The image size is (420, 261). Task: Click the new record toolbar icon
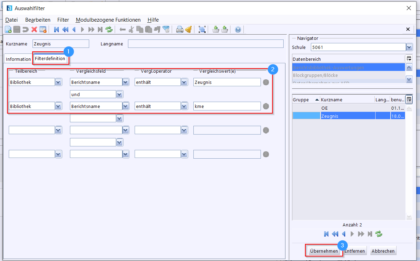click(8, 30)
